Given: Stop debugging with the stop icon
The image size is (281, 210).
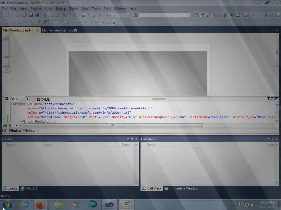Looking at the screenshot, I should [266, 15].
